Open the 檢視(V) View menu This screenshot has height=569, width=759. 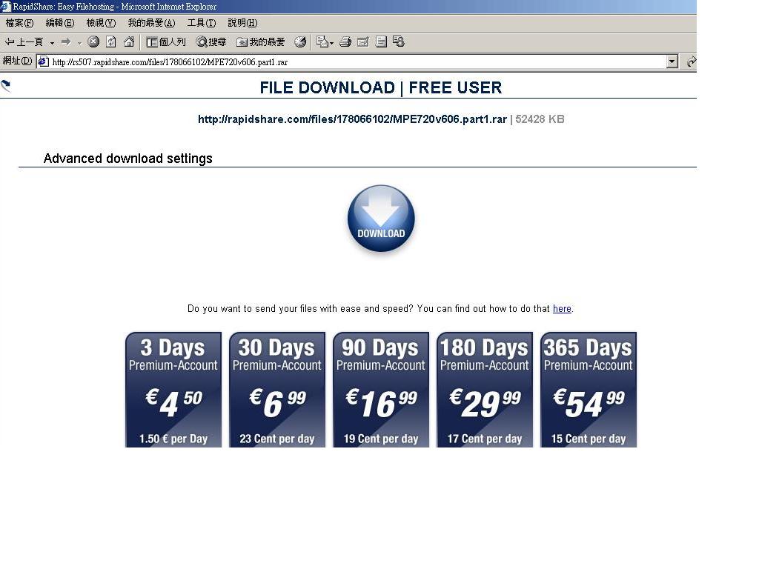101,23
